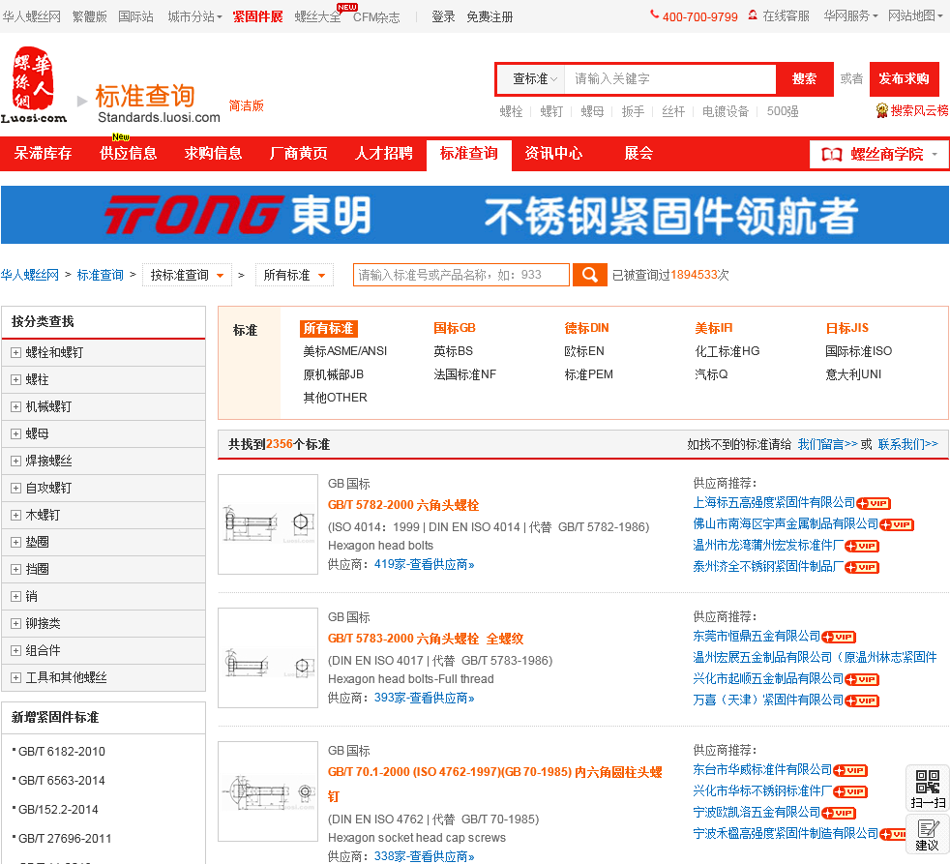Image resolution: width=950 pixels, height=864 pixels.
Task: Open GB/T 27696-2011 in new standards
Action: 65,839
